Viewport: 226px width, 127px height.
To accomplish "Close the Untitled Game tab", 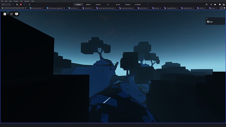I will [x=26, y=8].
